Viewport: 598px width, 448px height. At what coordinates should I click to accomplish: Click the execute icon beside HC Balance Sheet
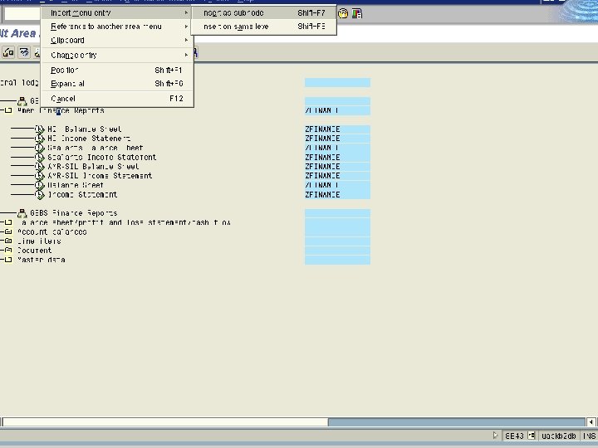[x=39, y=129]
